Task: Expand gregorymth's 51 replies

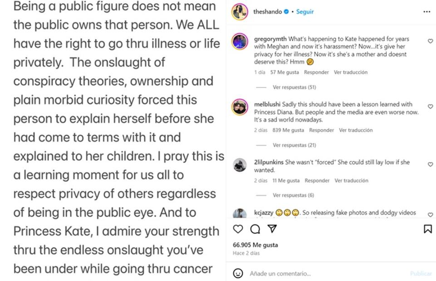Action: click(x=294, y=87)
